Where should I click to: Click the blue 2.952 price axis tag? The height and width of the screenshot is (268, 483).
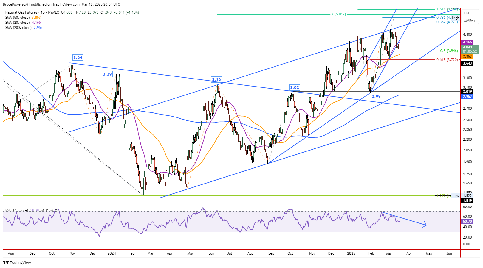[x=467, y=97]
